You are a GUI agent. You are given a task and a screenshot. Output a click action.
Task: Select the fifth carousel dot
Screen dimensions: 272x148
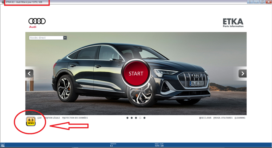pyautogui.click(x=144, y=118)
